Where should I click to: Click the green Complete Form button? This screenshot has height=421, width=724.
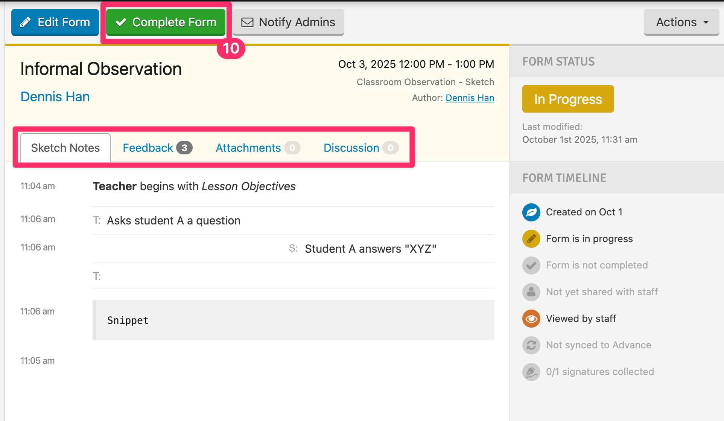[x=166, y=22]
